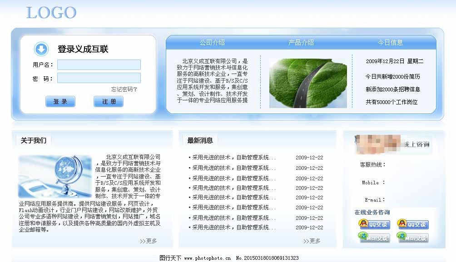Click the LOGO image at page top

51,13
